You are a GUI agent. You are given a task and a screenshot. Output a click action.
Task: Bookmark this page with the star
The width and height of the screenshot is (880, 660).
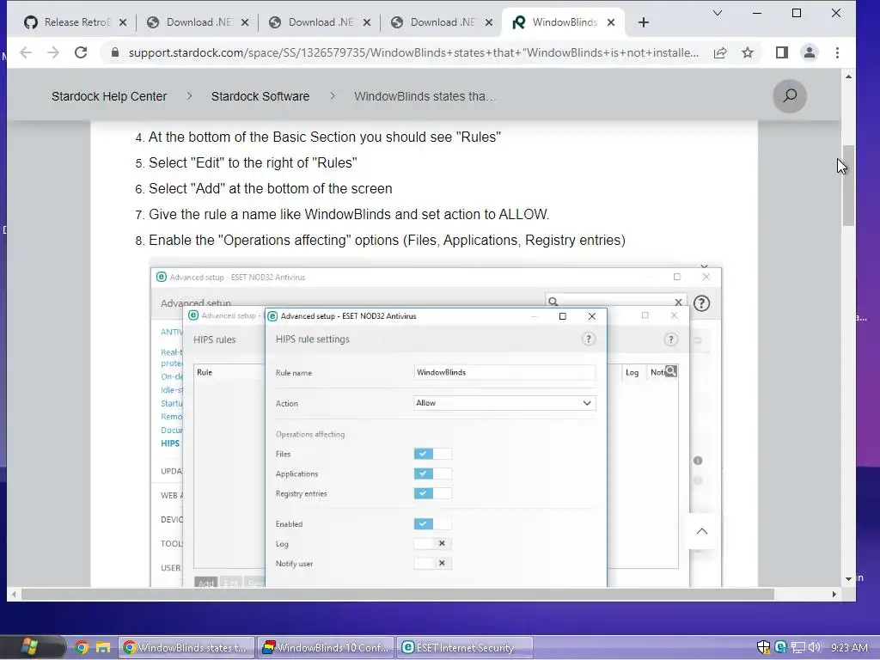coord(748,52)
